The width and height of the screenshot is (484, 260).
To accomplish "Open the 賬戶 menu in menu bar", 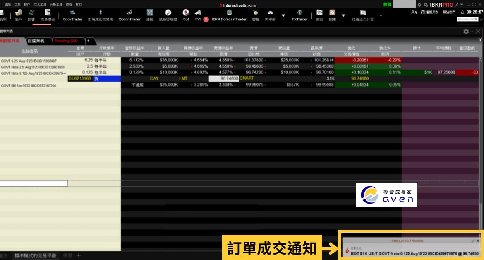I will [x=27, y=5].
